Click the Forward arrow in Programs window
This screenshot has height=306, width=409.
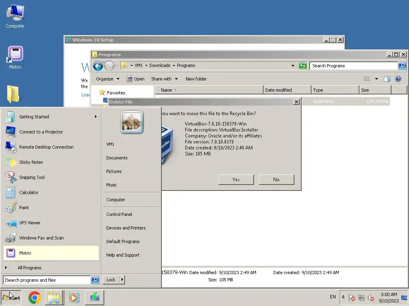tap(109, 66)
